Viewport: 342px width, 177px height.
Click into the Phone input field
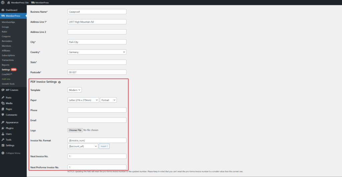[97, 110]
